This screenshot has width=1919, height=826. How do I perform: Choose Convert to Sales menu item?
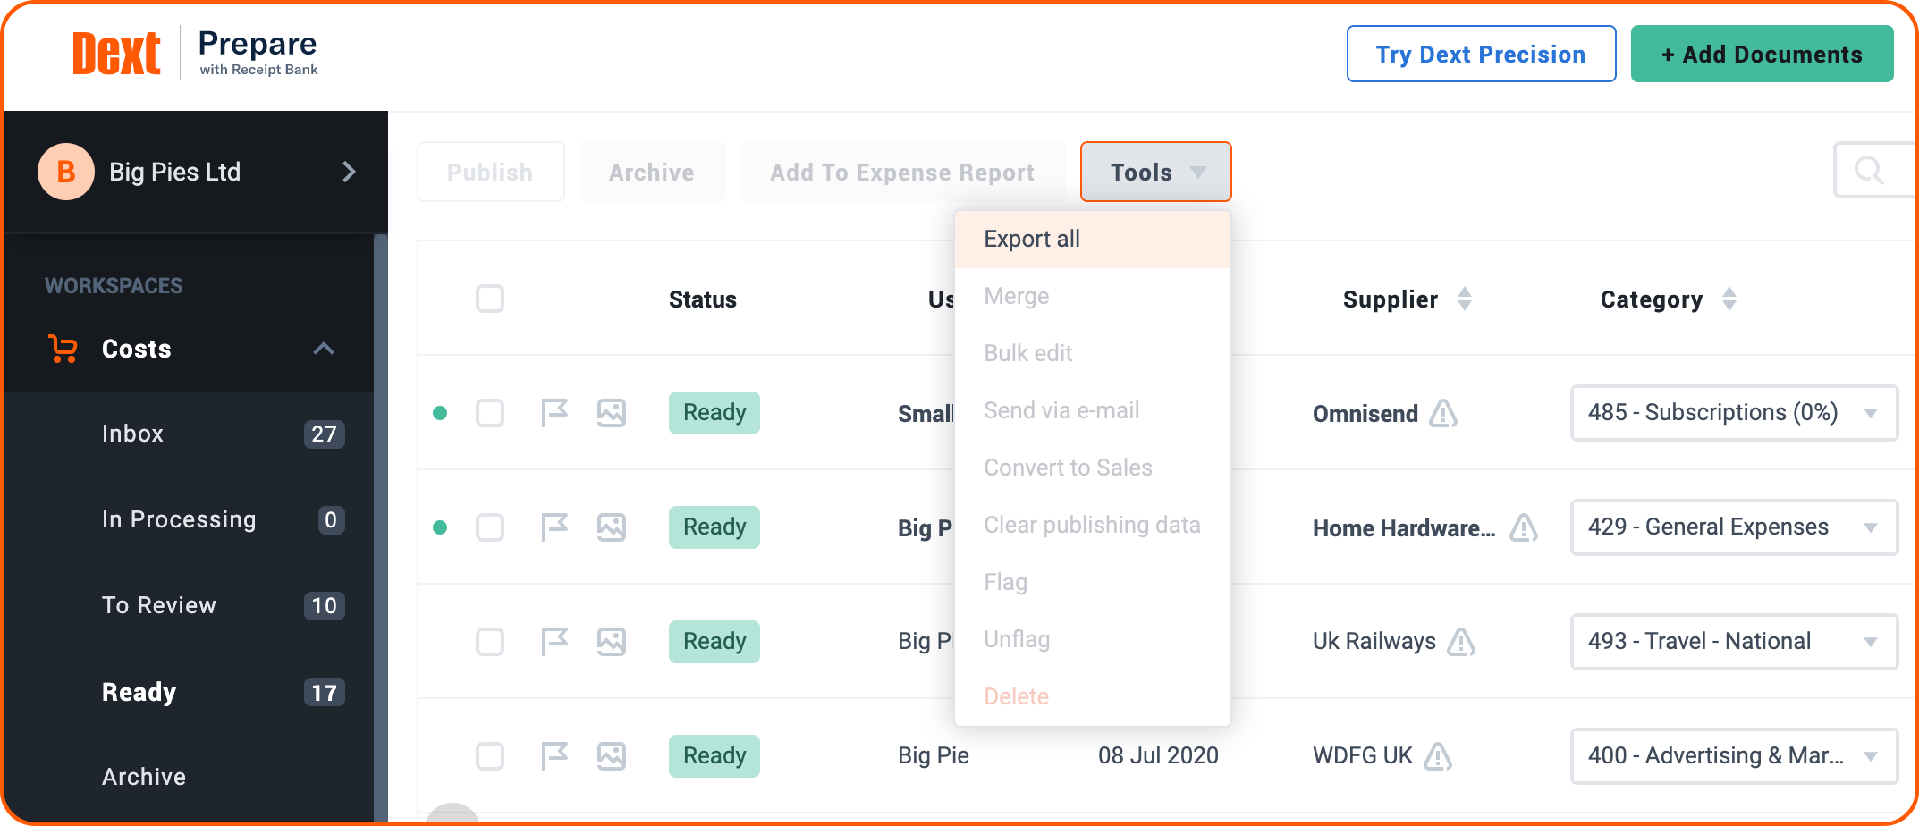coord(1093,468)
